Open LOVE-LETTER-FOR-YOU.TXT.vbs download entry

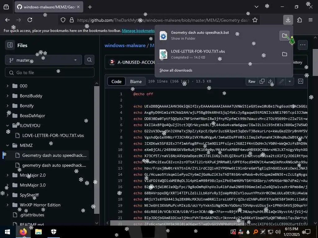tap(217, 54)
